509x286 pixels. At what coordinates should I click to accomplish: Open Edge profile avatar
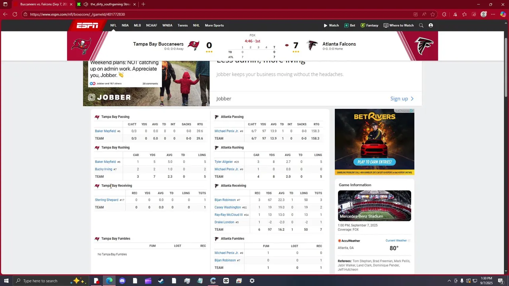click(x=484, y=14)
